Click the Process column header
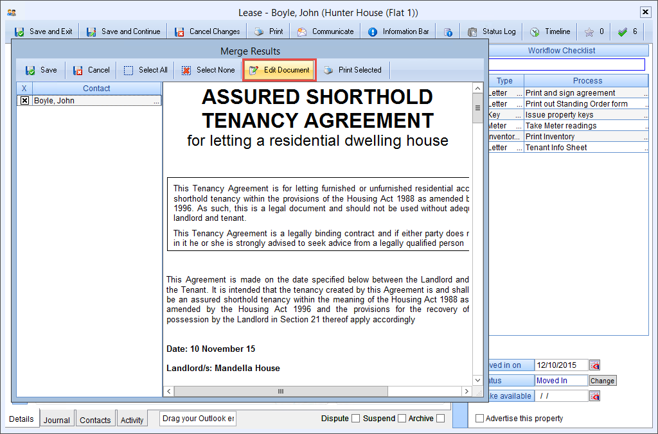This screenshot has width=658, height=434. click(x=587, y=81)
